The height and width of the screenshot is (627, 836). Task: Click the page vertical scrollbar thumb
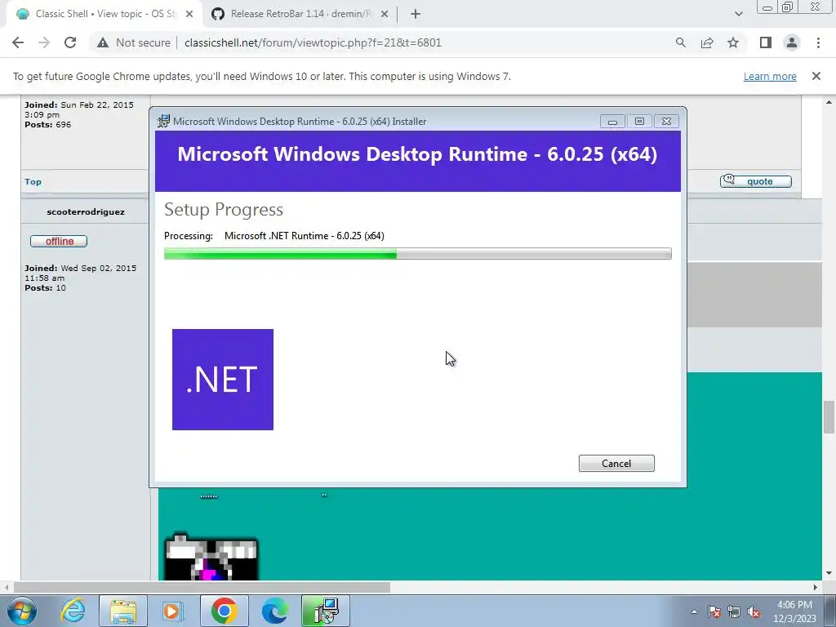coord(829,417)
